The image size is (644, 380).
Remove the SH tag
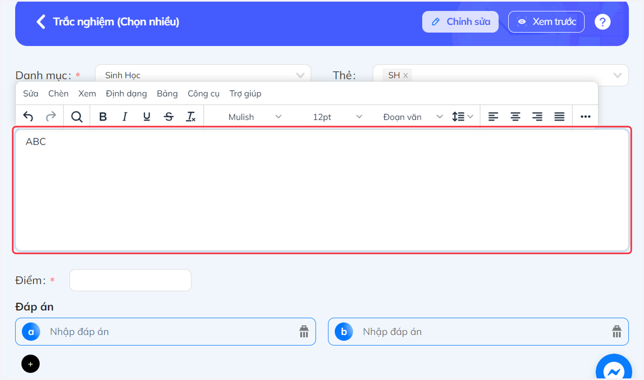tap(406, 76)
